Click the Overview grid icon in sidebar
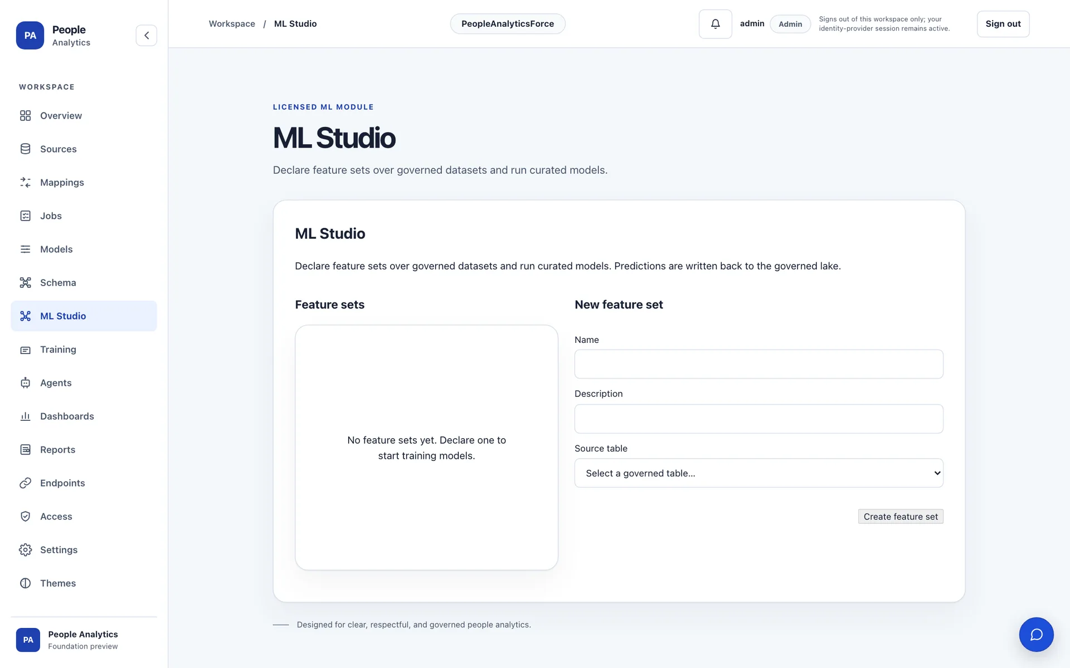 pyautogui.click(x=25, y=115)
